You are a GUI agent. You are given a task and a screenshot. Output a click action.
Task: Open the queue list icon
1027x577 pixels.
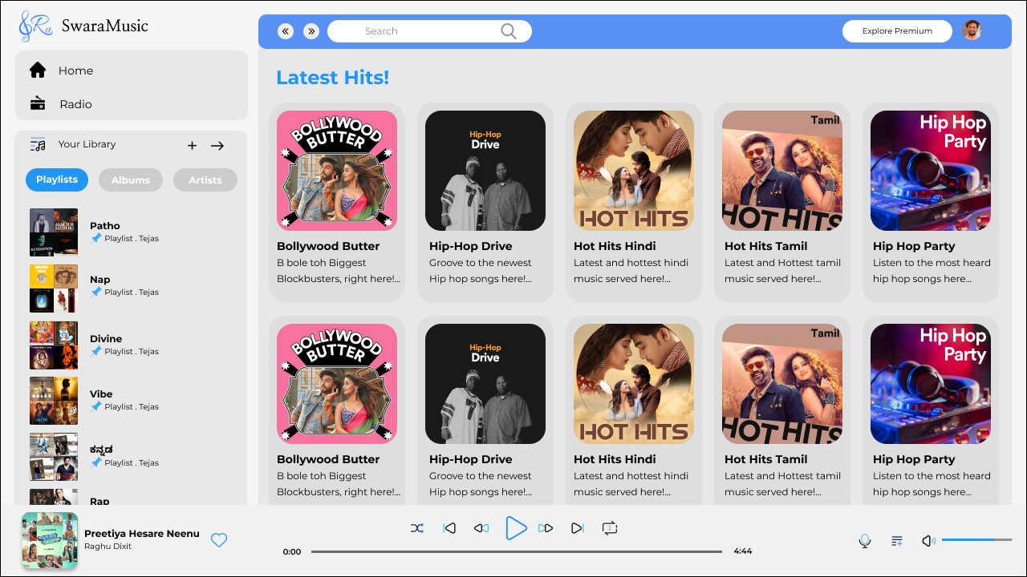897,541
